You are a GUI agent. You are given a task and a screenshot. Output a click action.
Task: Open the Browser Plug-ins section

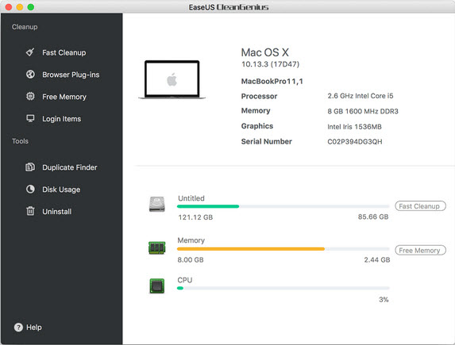[x=71, y=75]
